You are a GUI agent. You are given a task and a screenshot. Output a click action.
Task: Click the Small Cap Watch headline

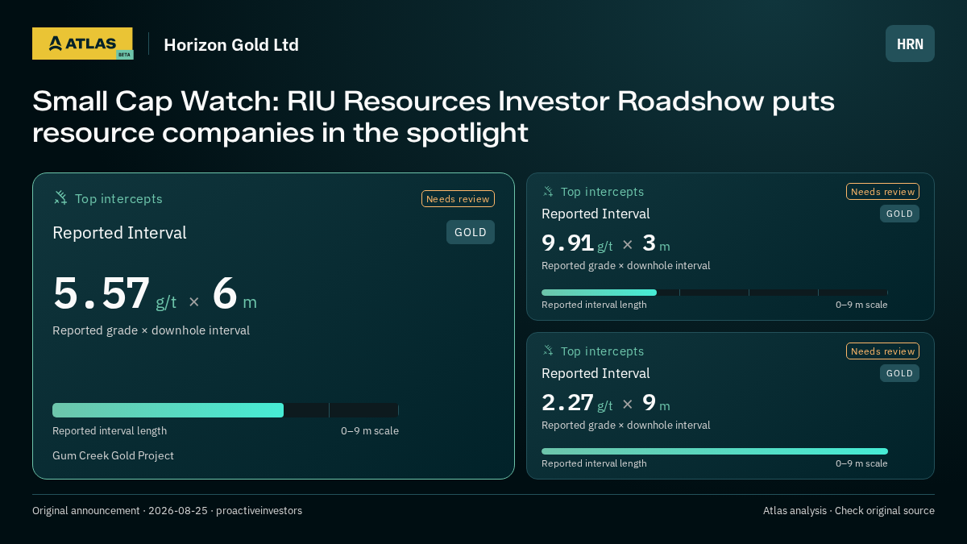pyautogui.click(x=434, y=117)
